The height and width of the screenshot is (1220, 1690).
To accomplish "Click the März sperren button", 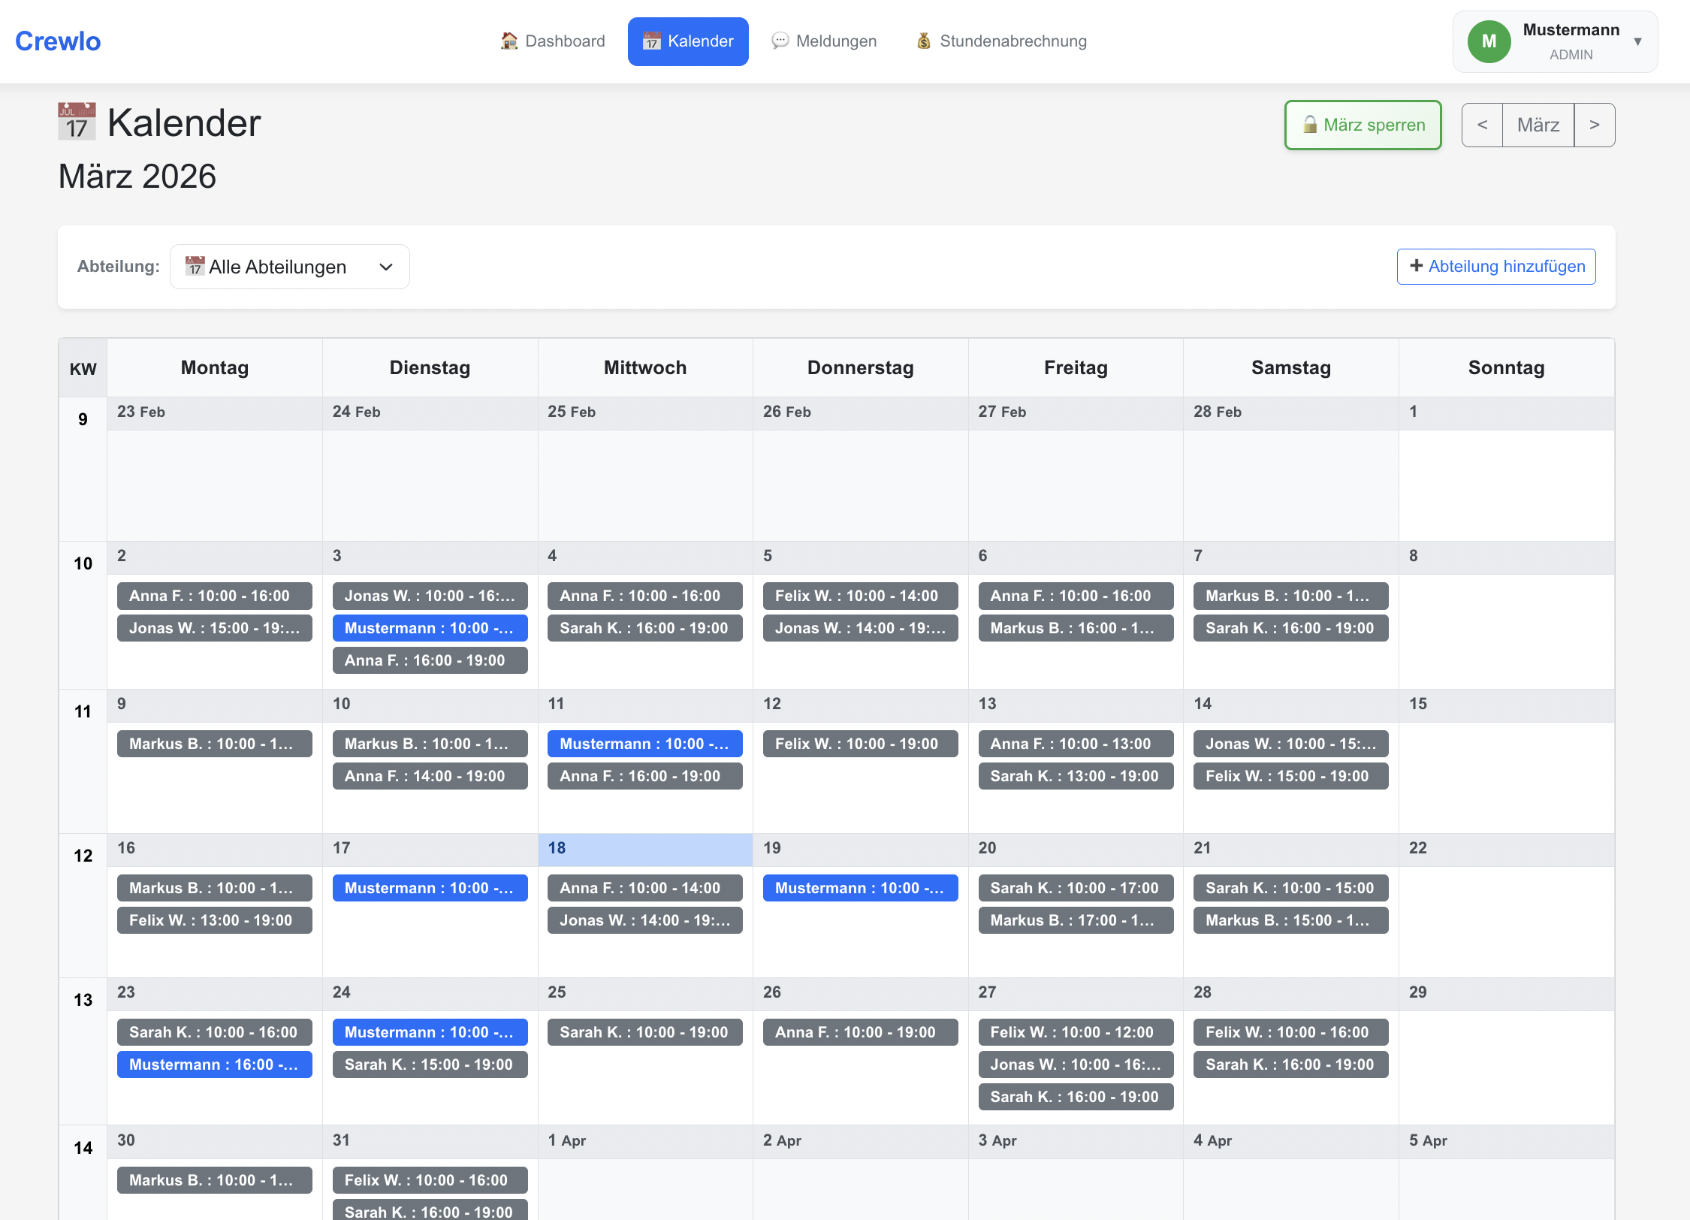I will click(1362, 125).
